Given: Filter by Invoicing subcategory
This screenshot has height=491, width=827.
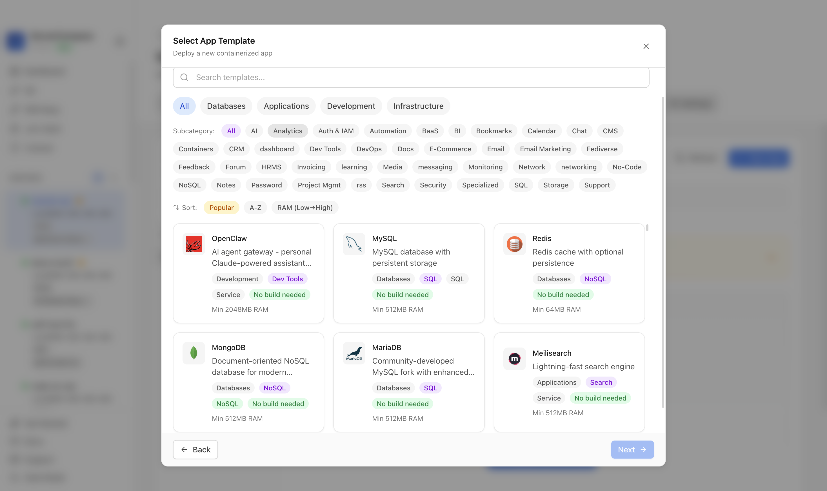Looking at the screenshot, I should [311, 167].
